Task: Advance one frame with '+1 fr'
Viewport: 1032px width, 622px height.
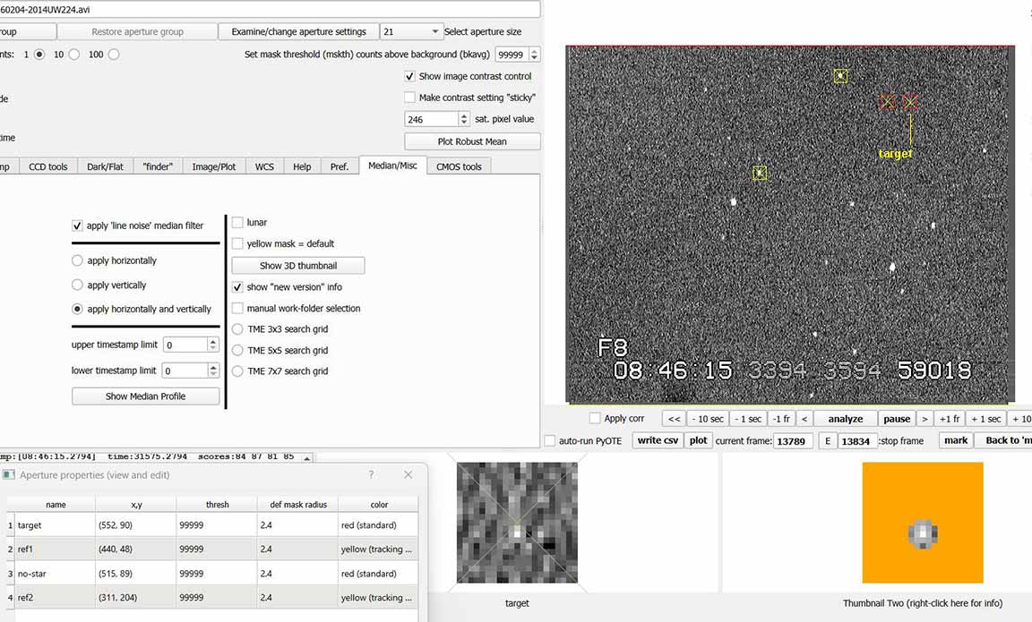Action: tap(950, 419)
